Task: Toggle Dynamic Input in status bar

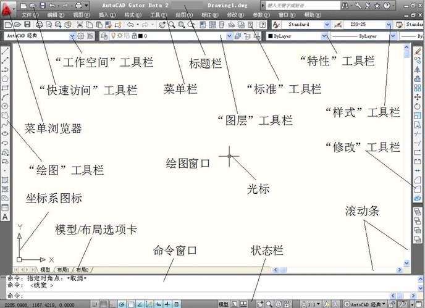Action: click(158, 304)
